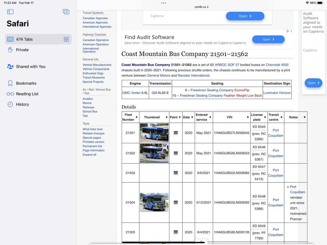The width and height of the screenshot is (327, 245).
Task: Tap Open on Find Audit Software ad
Action: (x=268, y=39)
